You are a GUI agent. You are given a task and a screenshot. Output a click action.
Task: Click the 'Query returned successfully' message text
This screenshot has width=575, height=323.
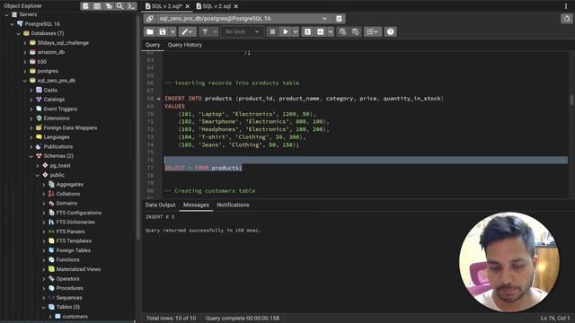[203, 231]
